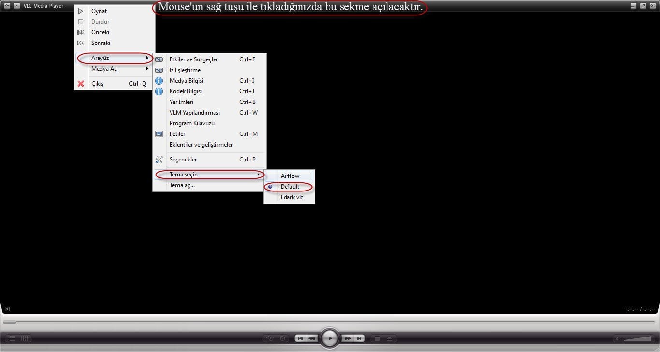
Task: Choose Durdur in the context menu
Action: [x=115, y=22]
